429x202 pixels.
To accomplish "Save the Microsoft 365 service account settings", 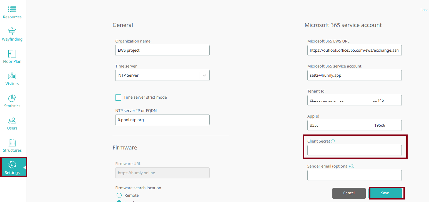I will [x=385, y=193].
